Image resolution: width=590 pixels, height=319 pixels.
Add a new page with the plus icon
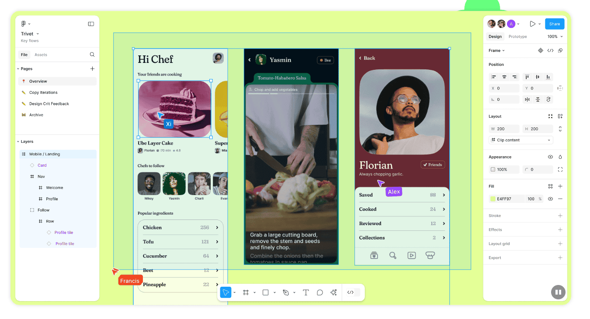(92, 69)
